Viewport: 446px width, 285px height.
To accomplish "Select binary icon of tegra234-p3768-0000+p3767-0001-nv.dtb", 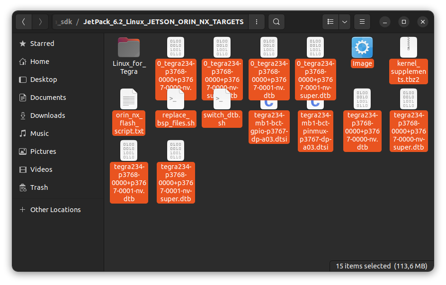I will coord(129,151).
